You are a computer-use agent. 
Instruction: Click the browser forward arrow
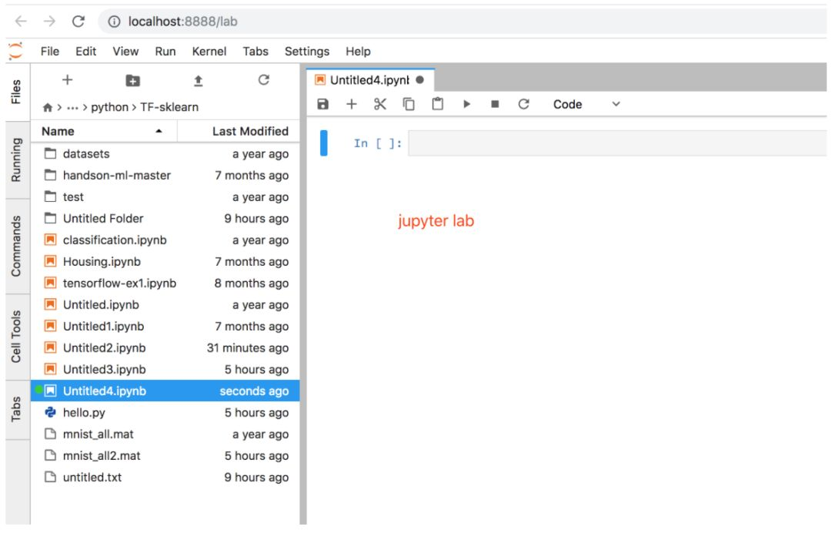coord(49,22)
